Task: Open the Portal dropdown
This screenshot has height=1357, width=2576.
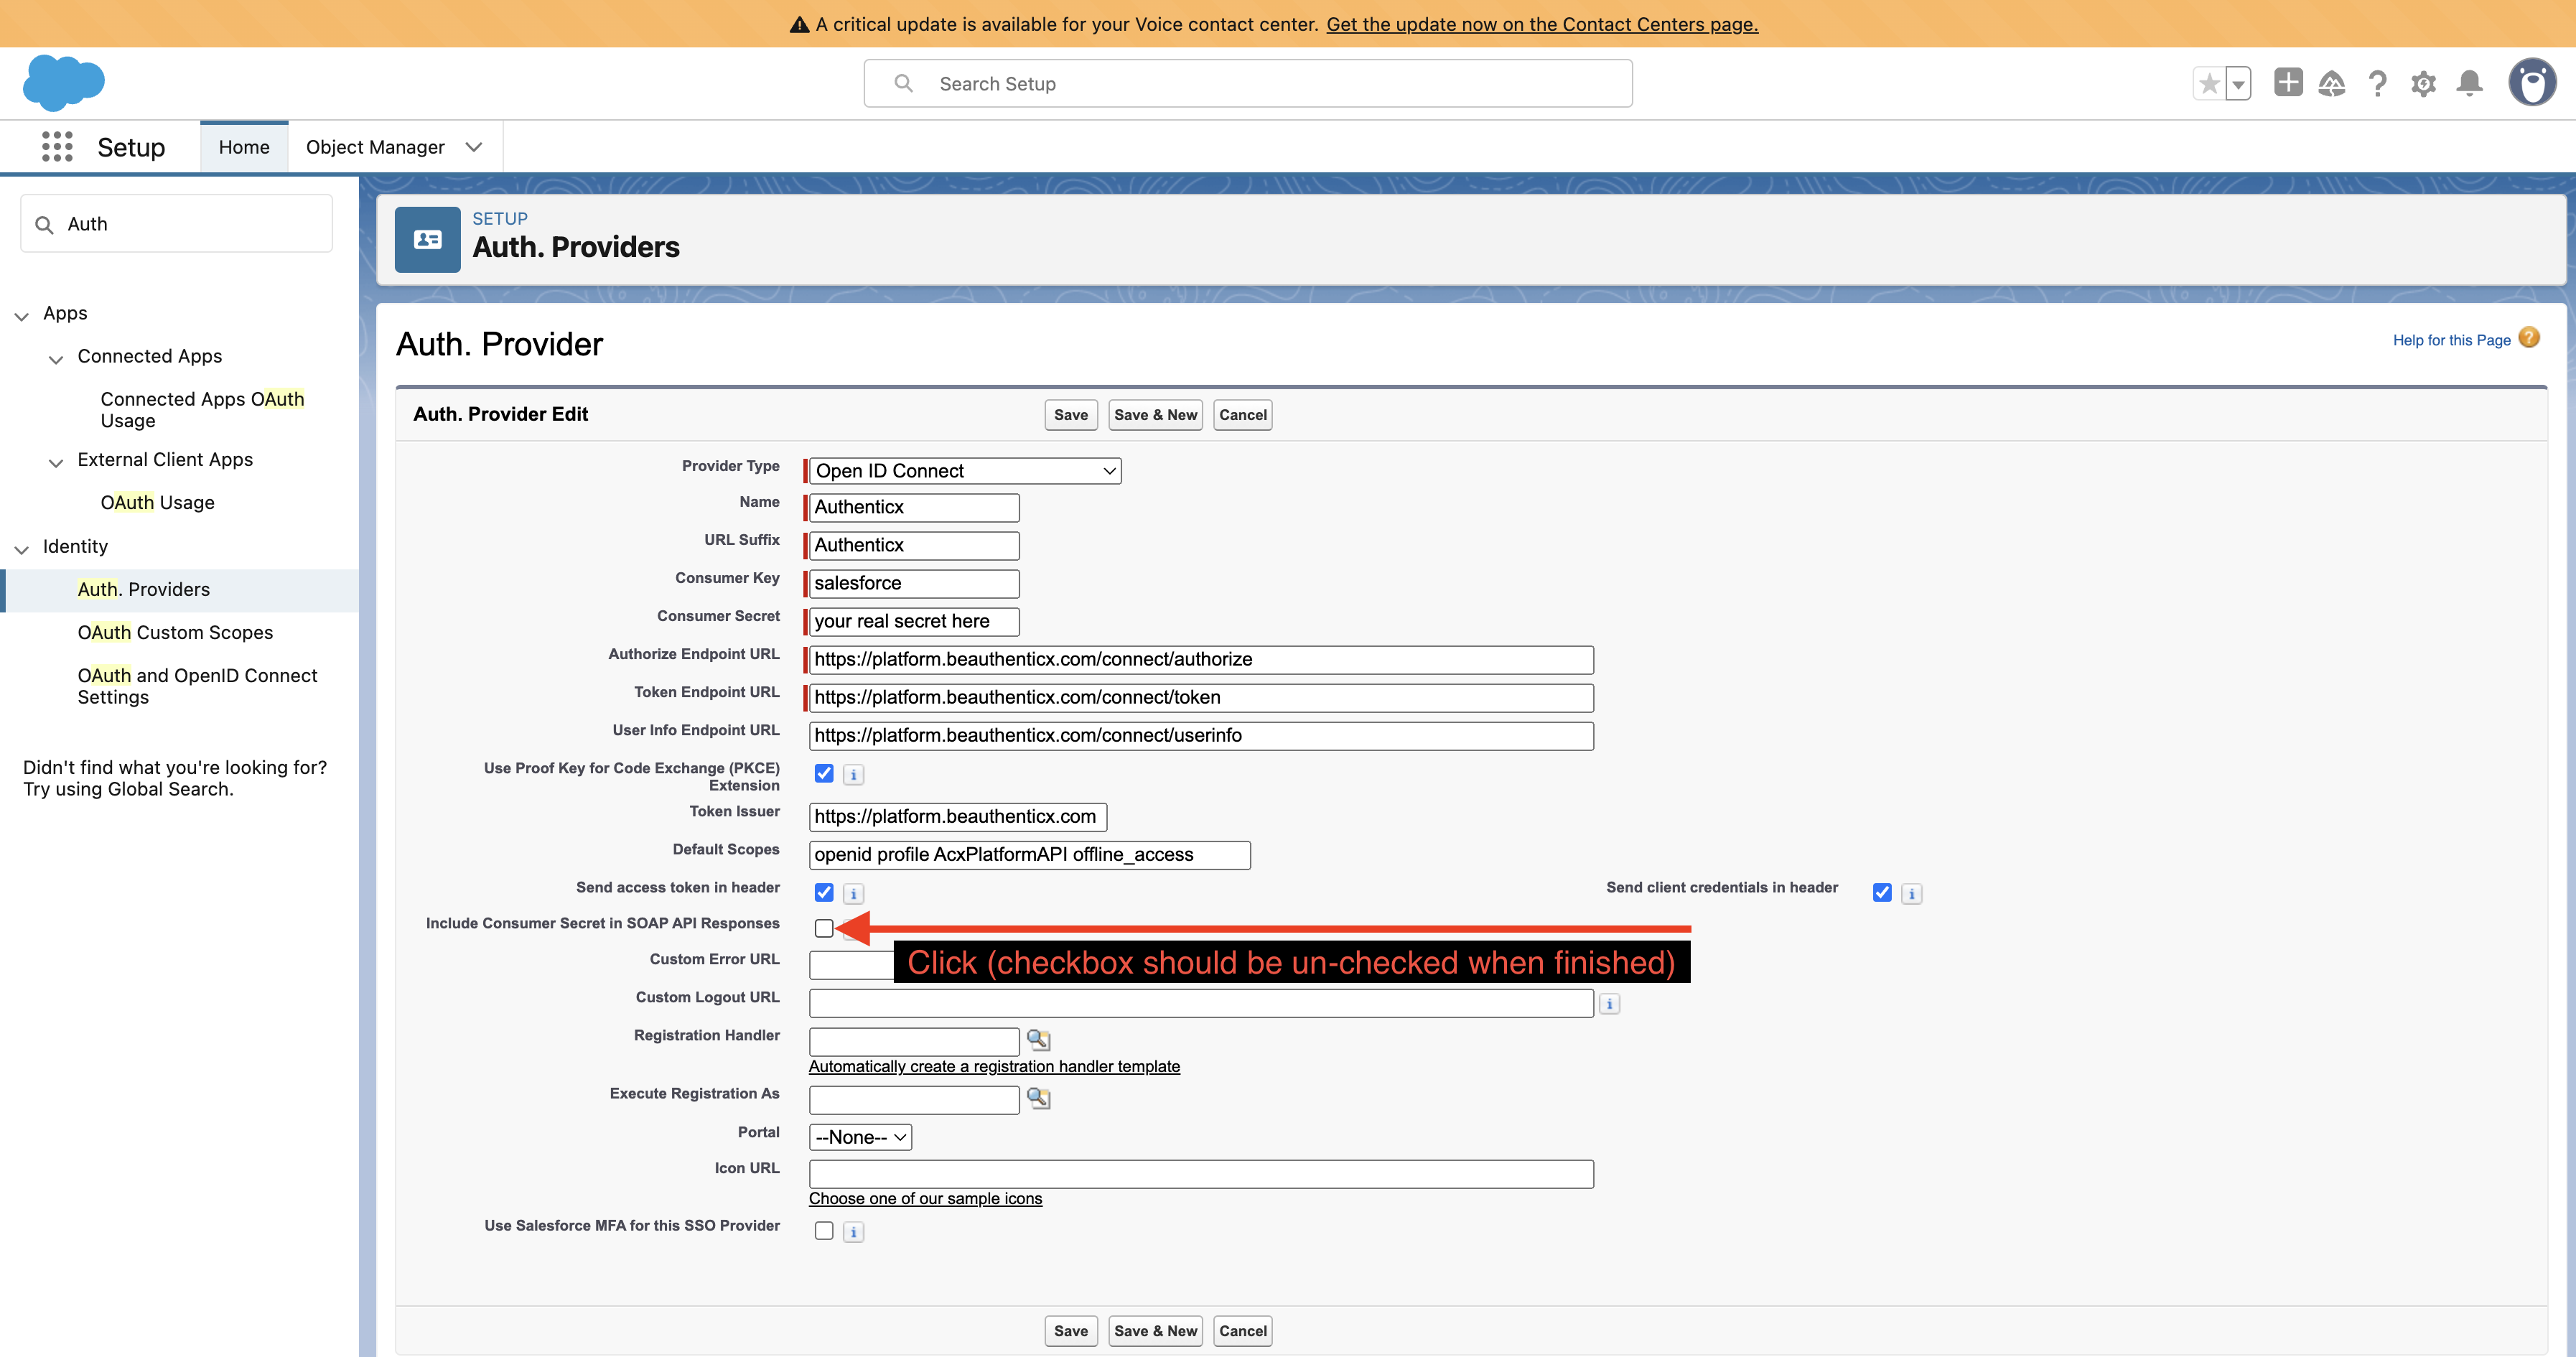Action: click(860, 1137)
